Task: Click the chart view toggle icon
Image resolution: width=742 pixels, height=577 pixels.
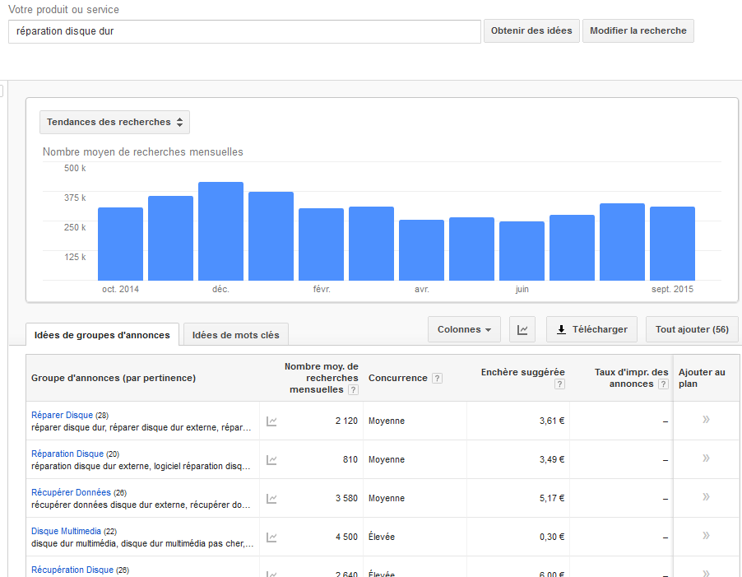Action: (x=522, y=329)
